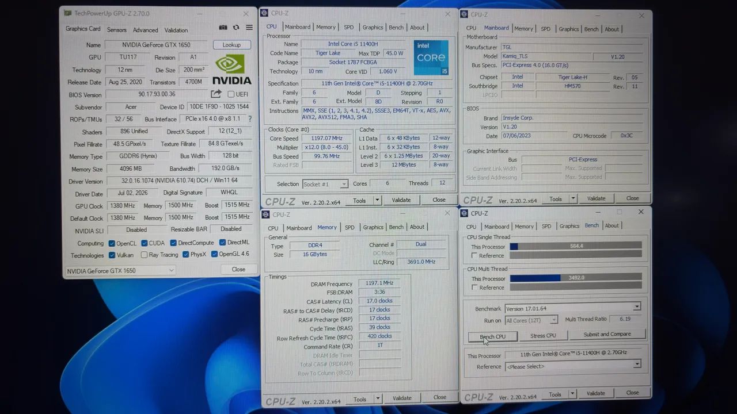The width and height of the screenshot is (737, 414).
Task: Click the DRAM Frequency value field
Action: (379, 283)
